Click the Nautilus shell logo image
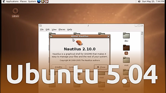This screenshot has width=166, height=93. tap(79, 43)
